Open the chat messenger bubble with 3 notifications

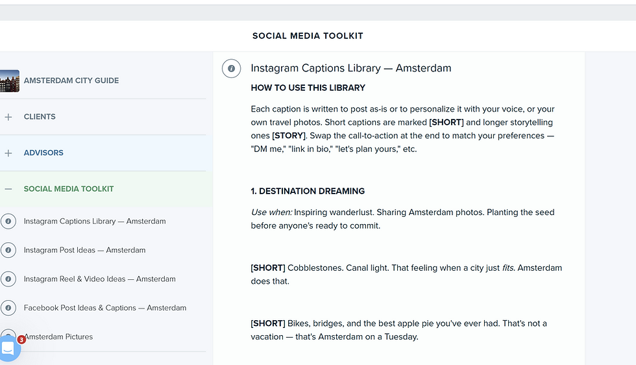point(9,348)
